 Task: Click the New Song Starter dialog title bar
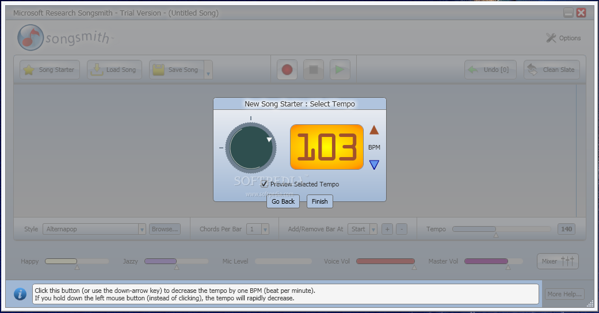300,104
